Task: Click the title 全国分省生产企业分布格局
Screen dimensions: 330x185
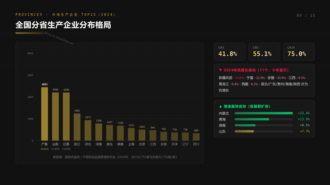Action: pos(63,25)
